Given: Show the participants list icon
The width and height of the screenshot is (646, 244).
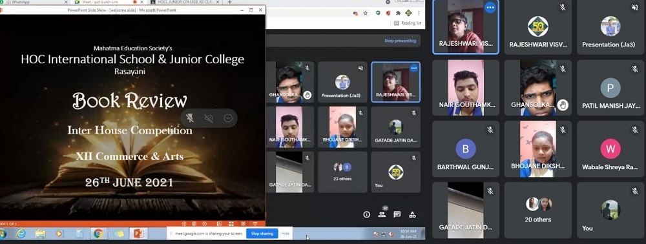Looking at the screenshot, I should pos(382,214).
